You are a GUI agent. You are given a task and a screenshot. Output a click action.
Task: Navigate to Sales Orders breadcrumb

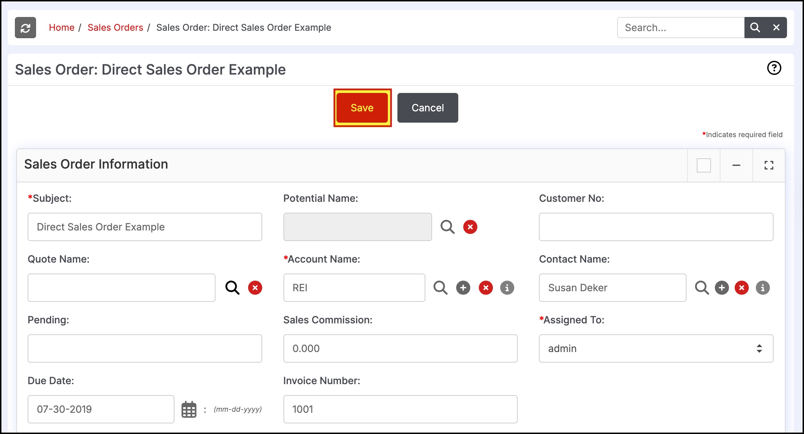[115, 28]
